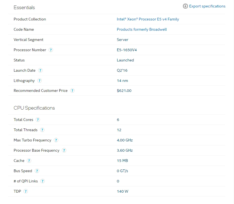Open Intel Xeon Processor E5 v4 Family link
Viewport: 234px width, 204px height.
pyautogui.click(x=148, y=19)
